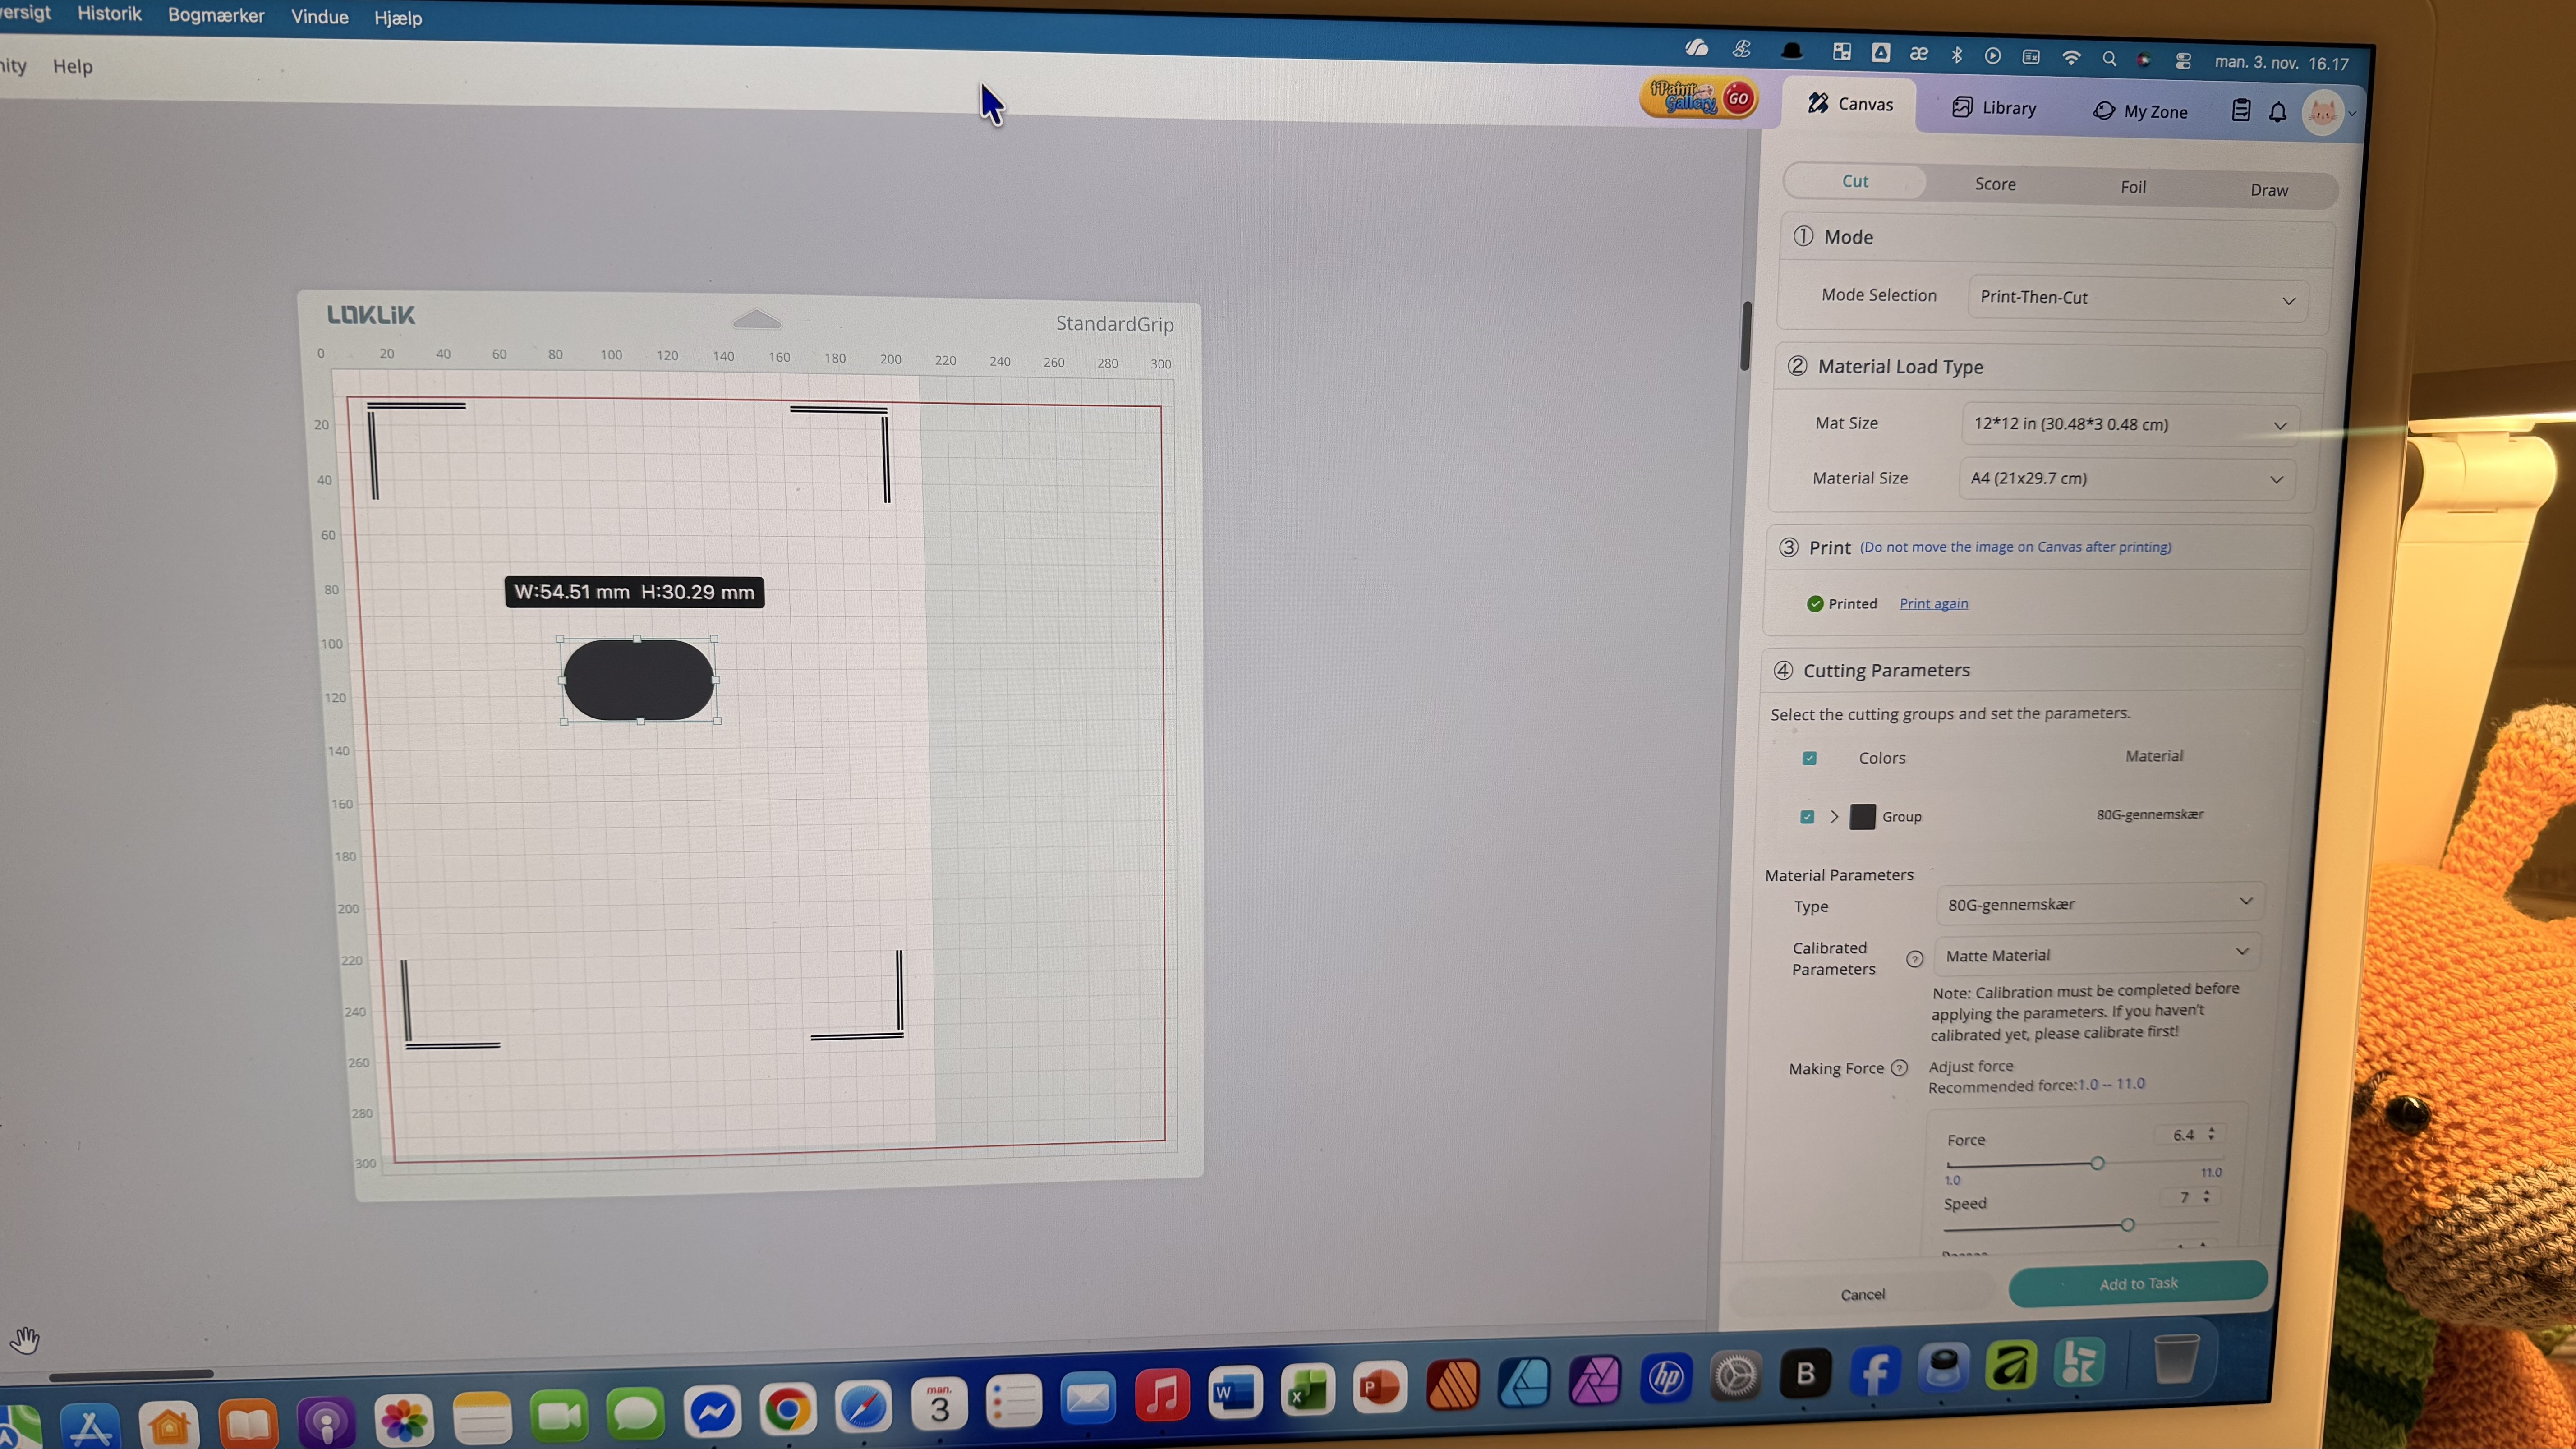Image resolution: width=2576 pixels, height=1449 pixels.
Task: Click the Print again link
Action: (1933, 604)
